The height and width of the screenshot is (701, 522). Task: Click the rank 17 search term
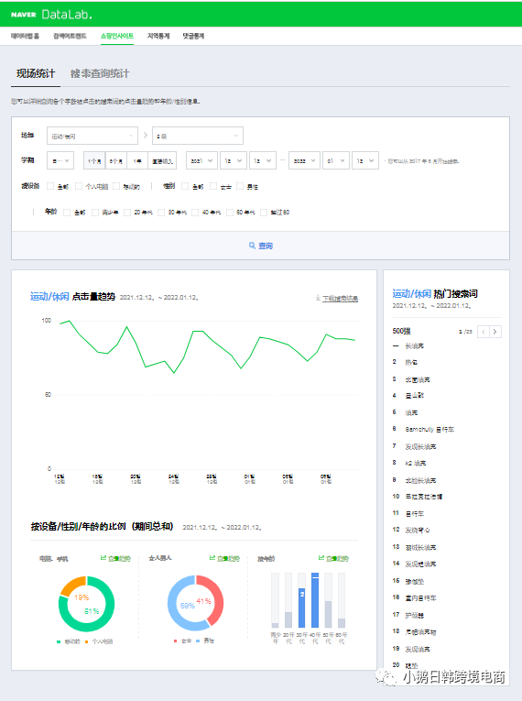click(x=414, y=615)
